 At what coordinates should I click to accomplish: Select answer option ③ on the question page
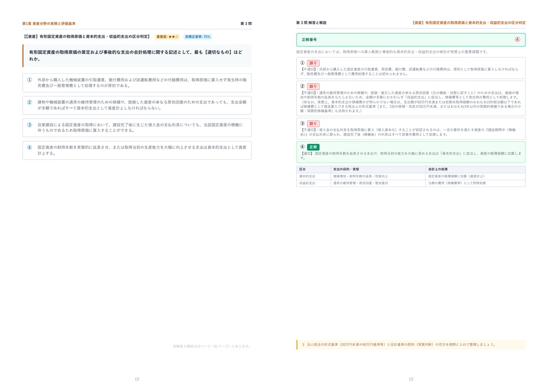pyautogui.click(x=137, y=128)
